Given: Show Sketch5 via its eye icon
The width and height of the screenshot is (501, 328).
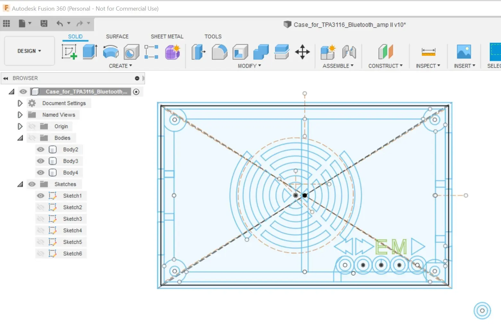Looking at the screenshot, I should click(40, 242).
